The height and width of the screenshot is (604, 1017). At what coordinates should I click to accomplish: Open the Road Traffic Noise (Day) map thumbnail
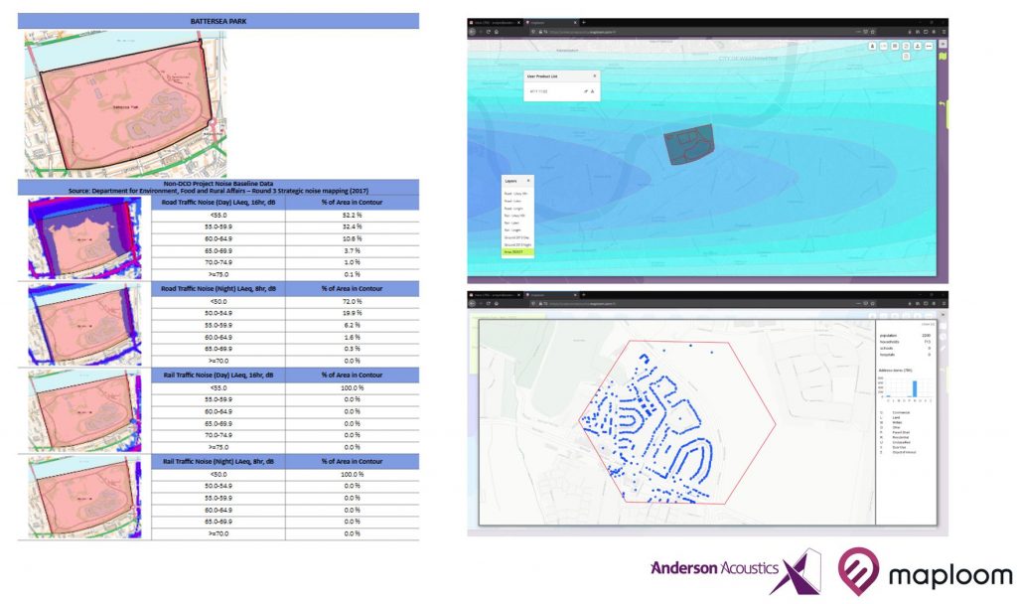(84, 238)
